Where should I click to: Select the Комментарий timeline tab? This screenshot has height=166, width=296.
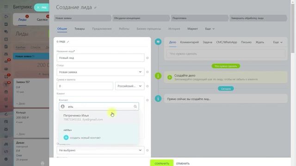tap(189, 42)
